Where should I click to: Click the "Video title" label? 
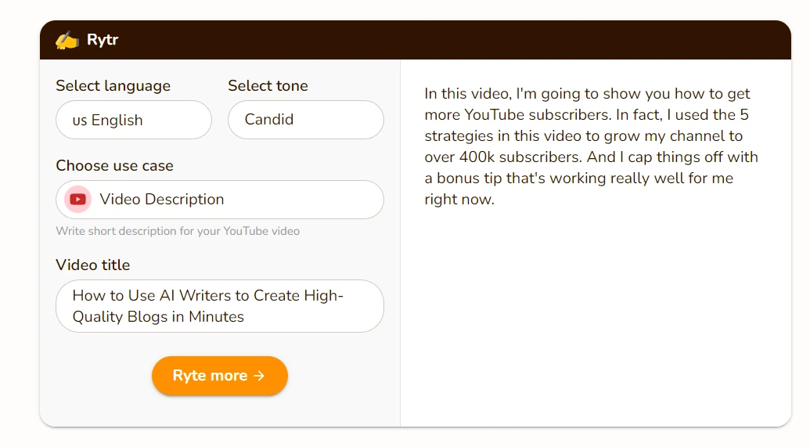tap(92, 265)
